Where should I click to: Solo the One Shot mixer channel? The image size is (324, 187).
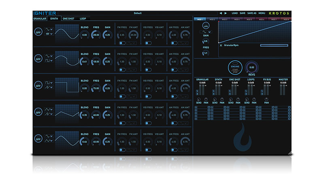tap(230, 91)
